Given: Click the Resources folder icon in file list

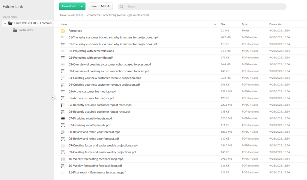Looking at the screenshot, I should 63,31.
